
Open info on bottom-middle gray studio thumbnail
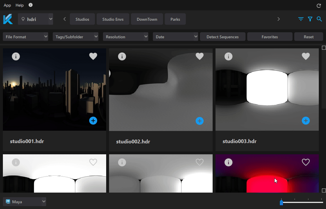click(x=122, y=162)
